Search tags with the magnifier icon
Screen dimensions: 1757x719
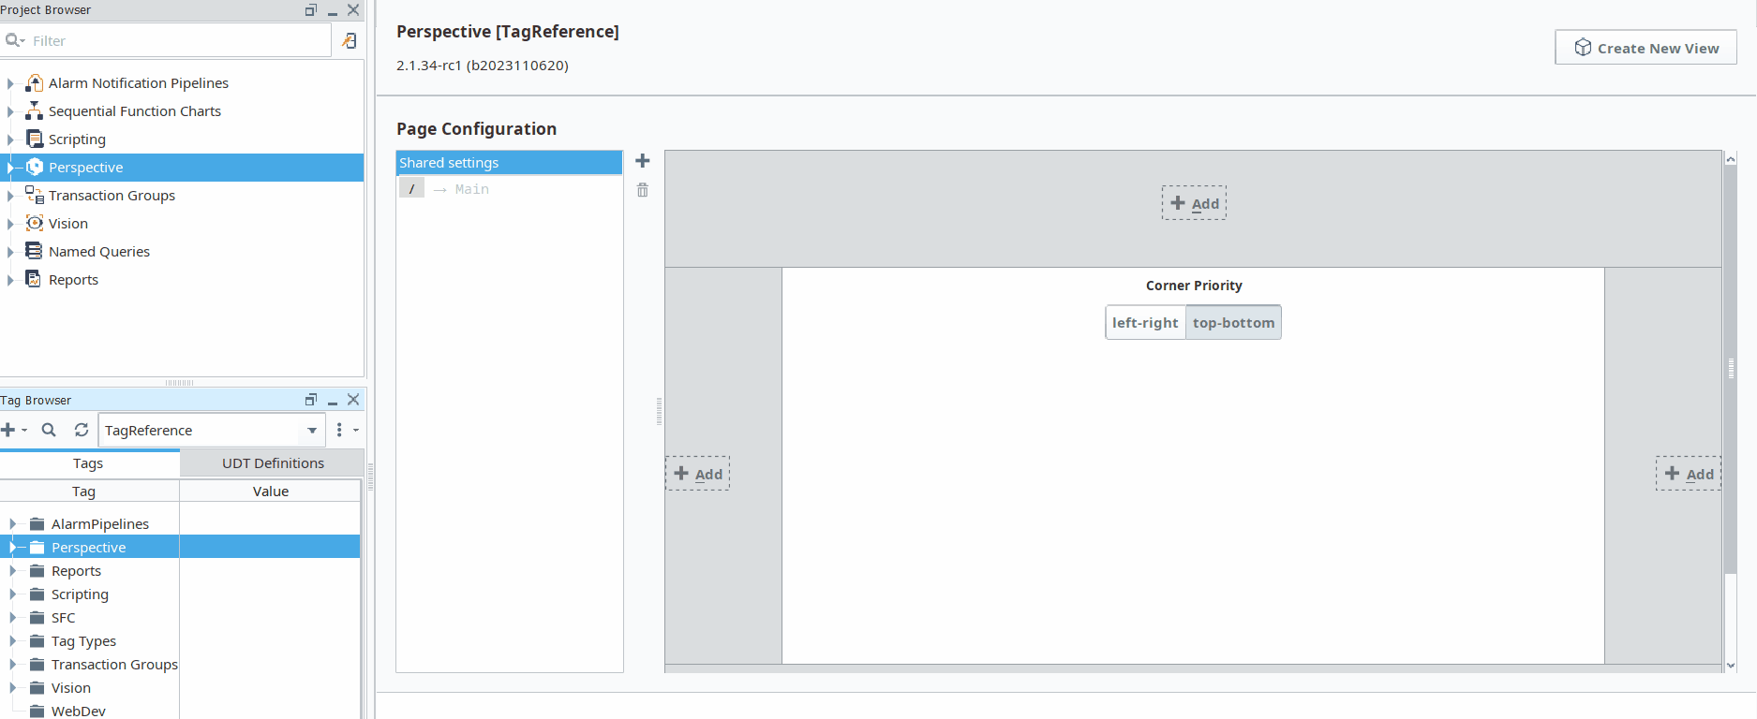coord(49,430)
